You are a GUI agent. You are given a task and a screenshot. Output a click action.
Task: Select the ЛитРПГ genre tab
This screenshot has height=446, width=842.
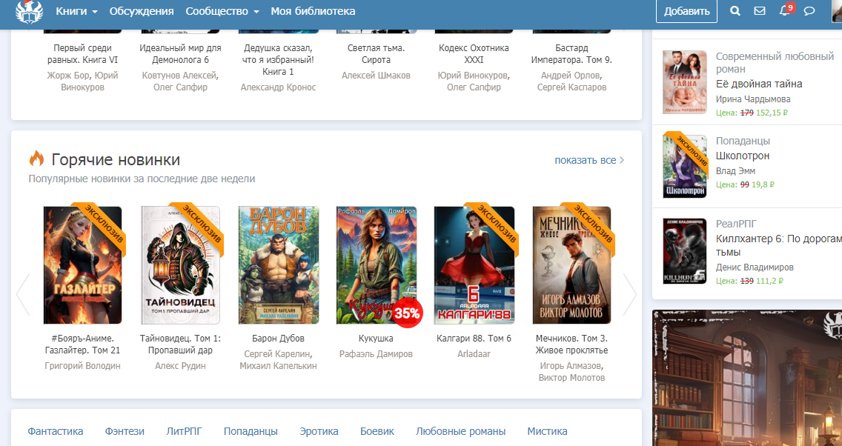click(x=184, y=431)
